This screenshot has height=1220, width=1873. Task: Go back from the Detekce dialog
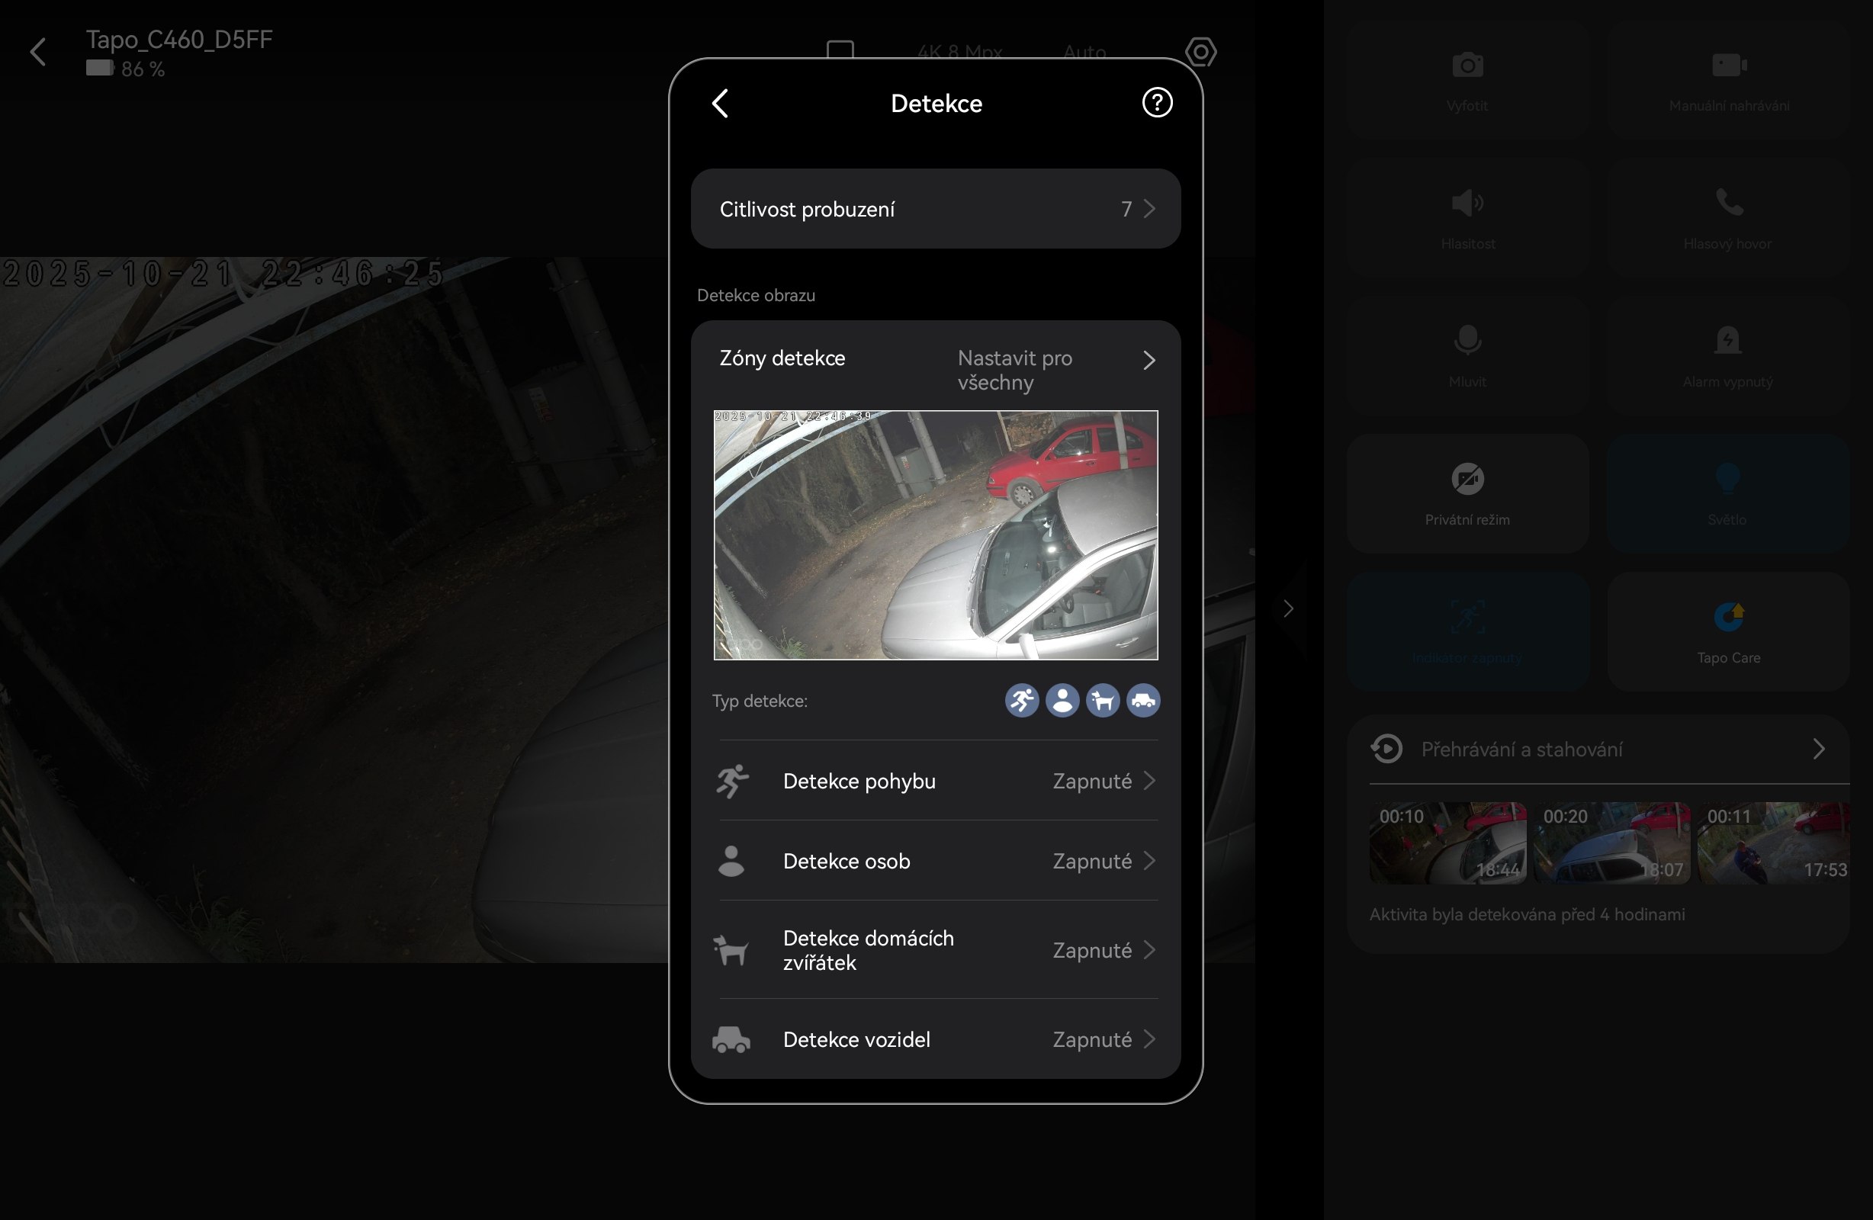720,103
